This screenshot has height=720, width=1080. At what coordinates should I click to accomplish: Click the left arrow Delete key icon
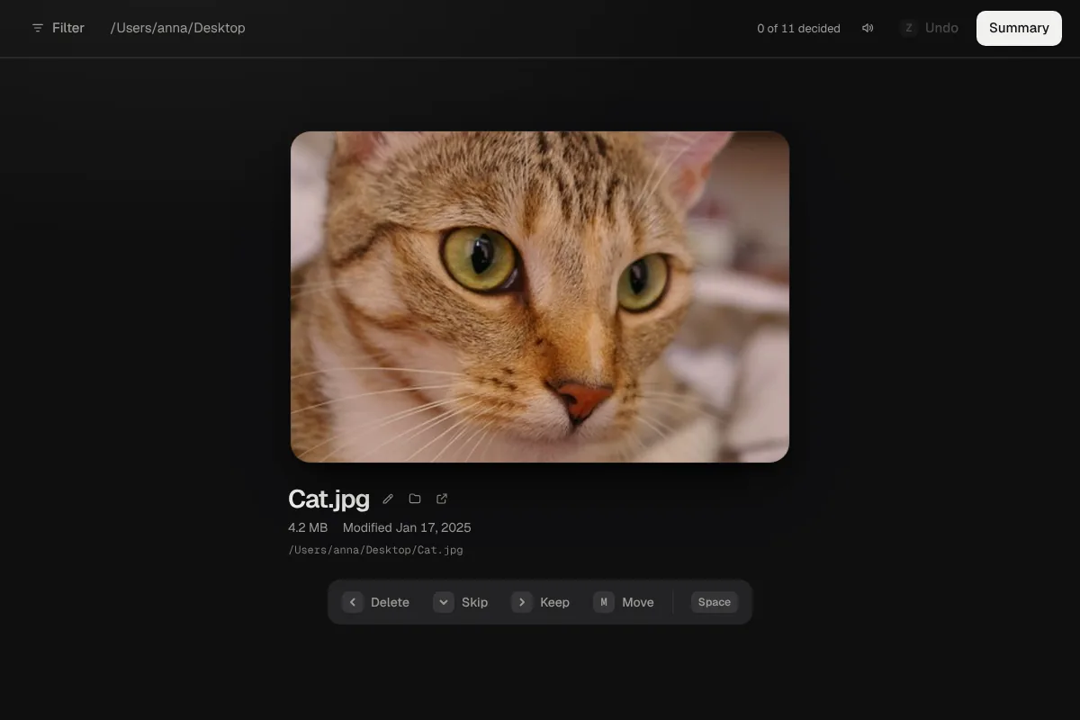click(x=353, y=602)
